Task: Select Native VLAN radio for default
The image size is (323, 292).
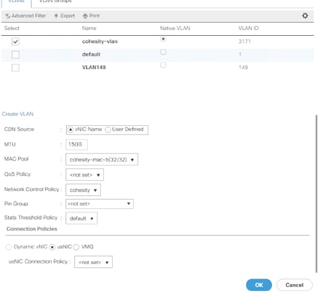Action: pyautogui.click(x=163, y=52)
